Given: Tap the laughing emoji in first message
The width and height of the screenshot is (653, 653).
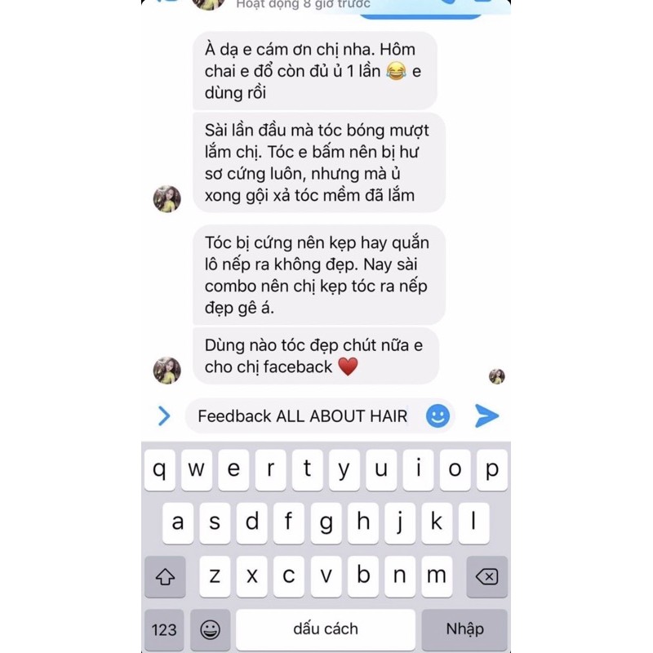Looking at the screenshot, I should pos(396,71).
